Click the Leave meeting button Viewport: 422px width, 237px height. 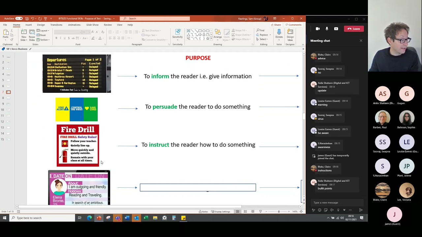coord(354,29)
